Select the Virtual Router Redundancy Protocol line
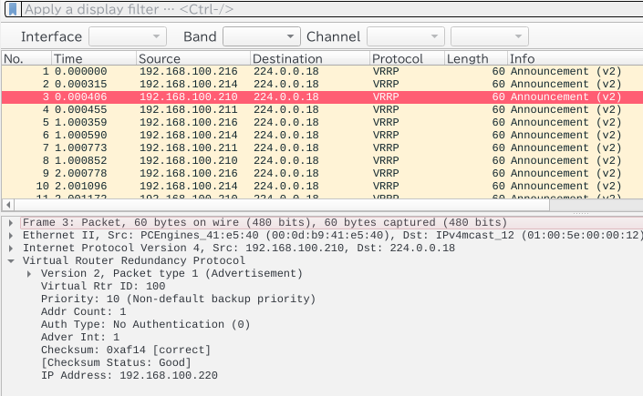This screenshot has width=643, height=396. click(x=134, y=260)
